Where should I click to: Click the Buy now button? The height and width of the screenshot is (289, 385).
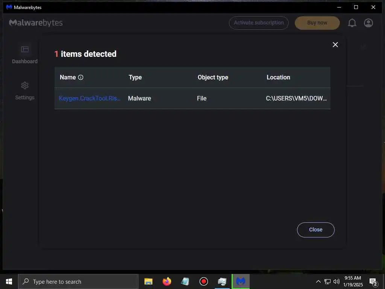(x=317, y=23)
